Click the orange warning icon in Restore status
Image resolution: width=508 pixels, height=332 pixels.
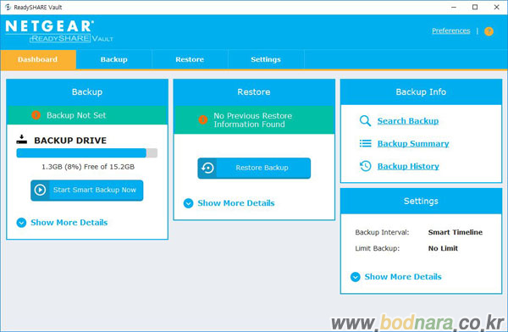[x=203, y=119]
